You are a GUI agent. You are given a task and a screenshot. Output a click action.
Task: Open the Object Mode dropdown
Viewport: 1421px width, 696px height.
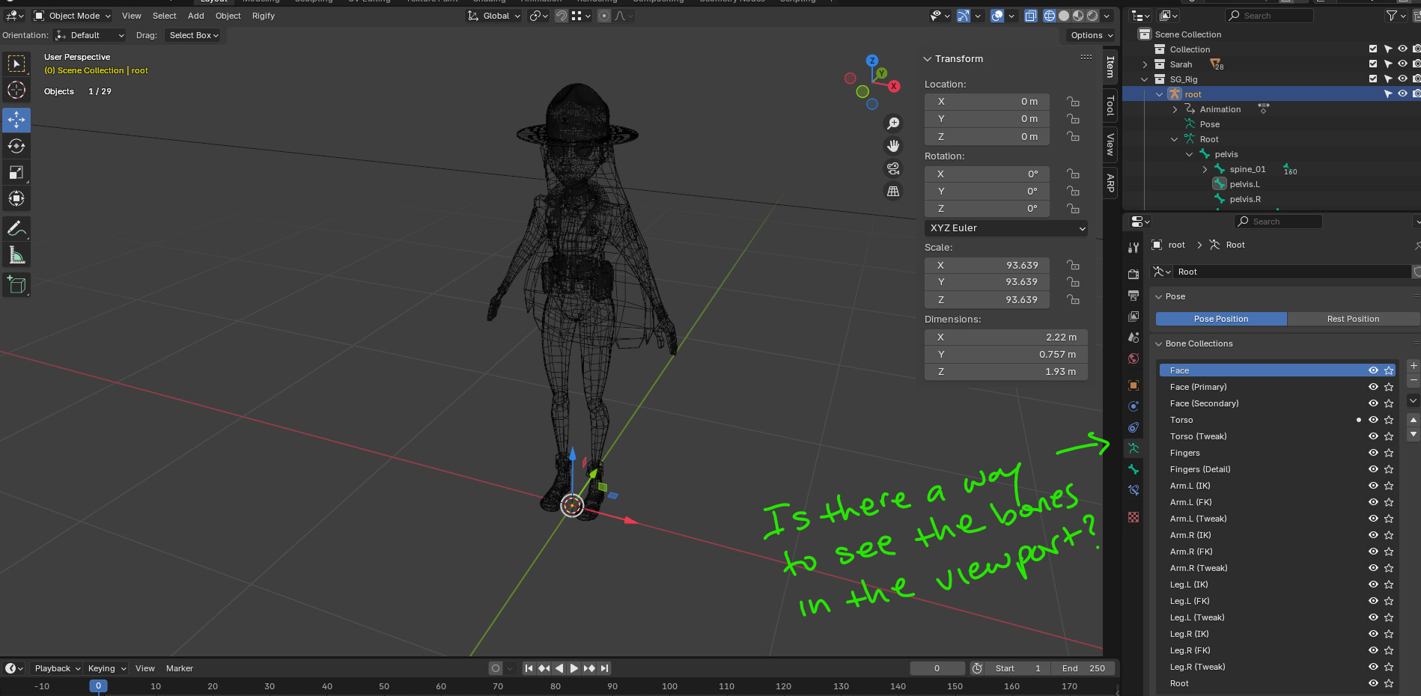73,16
